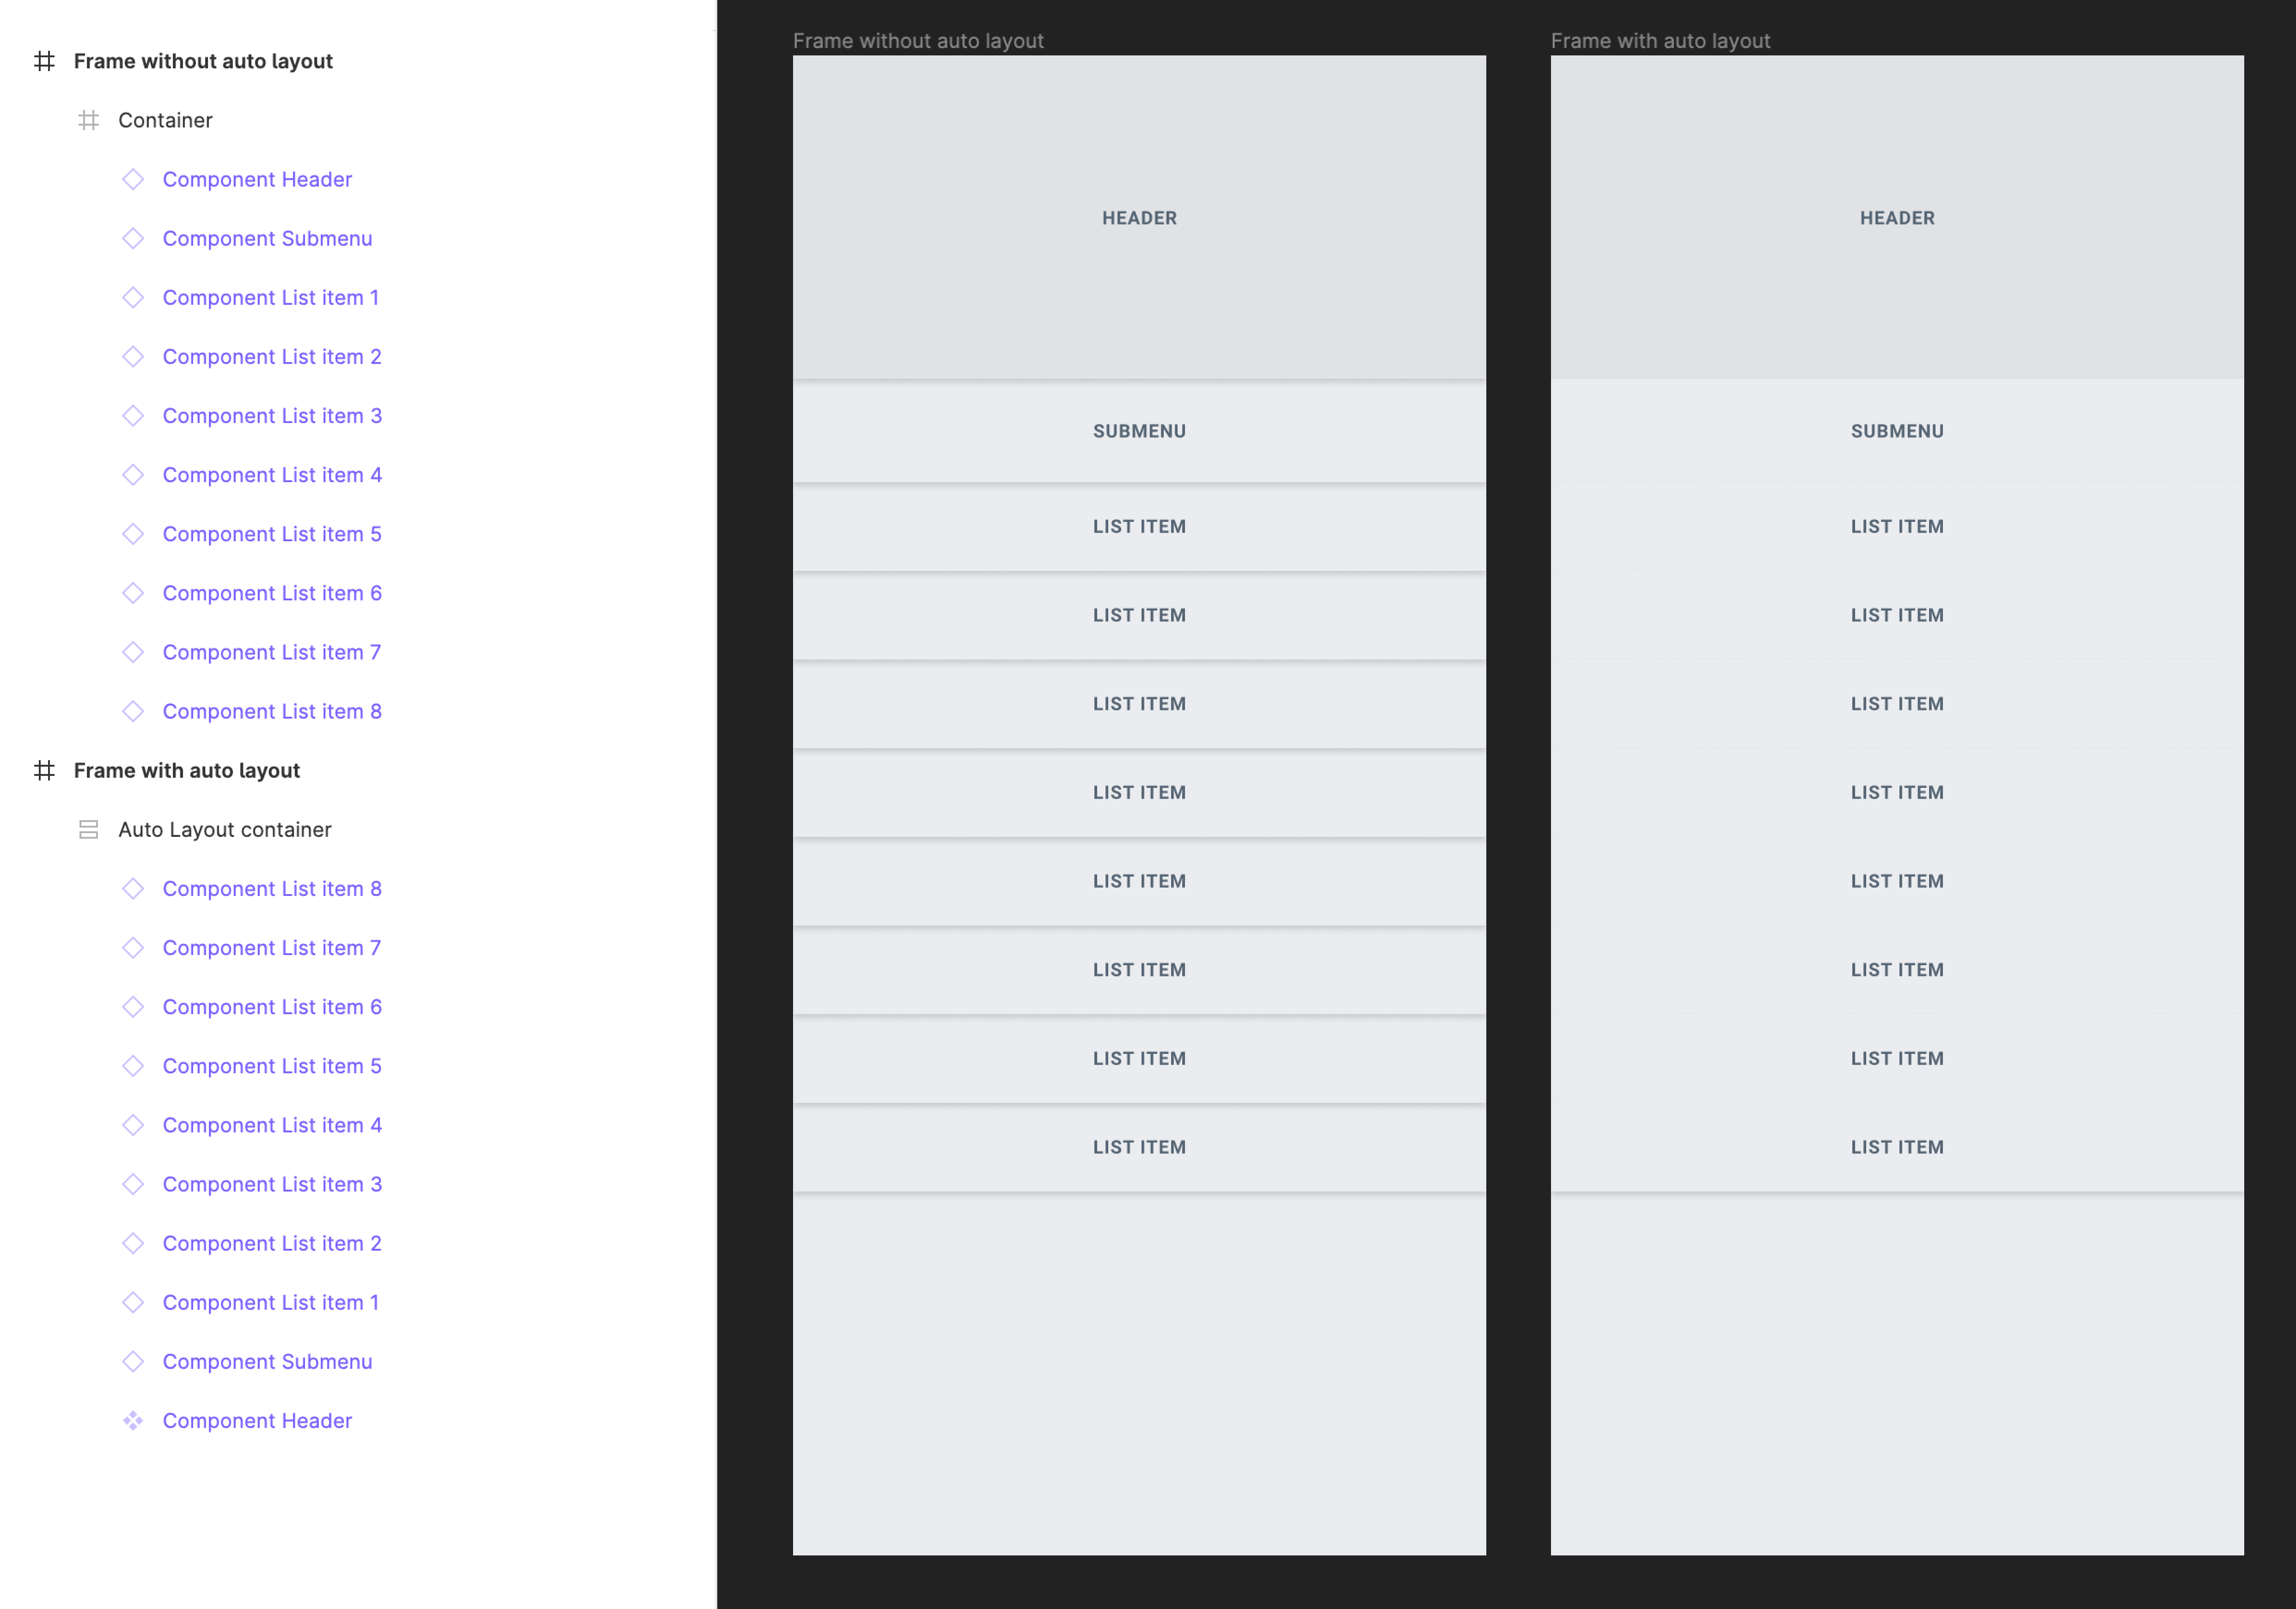Select first LIST ITEM in frame with auto layout

[1897, 526]
